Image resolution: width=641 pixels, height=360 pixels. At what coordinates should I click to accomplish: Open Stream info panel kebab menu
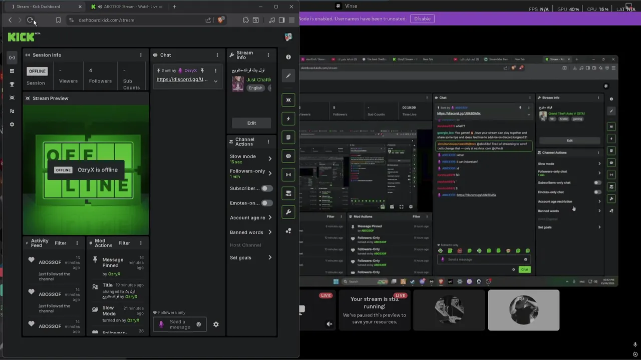click(x=268, y=55)
